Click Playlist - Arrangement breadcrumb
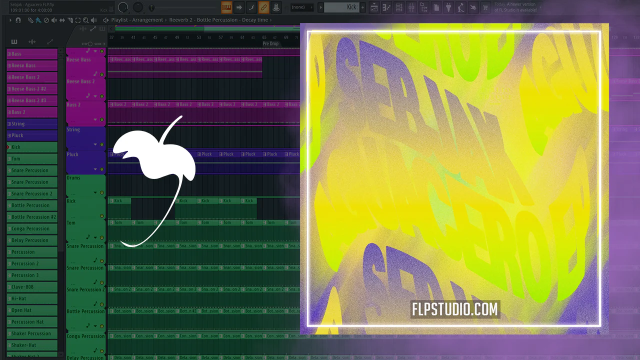The image size is (640, 360). click(x=137, y=20)
